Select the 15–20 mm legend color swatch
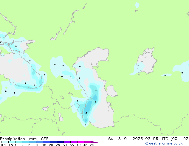189x146 pixels. pyautogui.click(x=47, y=142)
